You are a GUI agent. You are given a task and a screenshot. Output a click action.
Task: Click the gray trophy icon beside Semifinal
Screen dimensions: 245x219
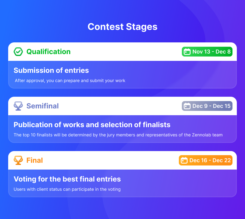[18, 106]
